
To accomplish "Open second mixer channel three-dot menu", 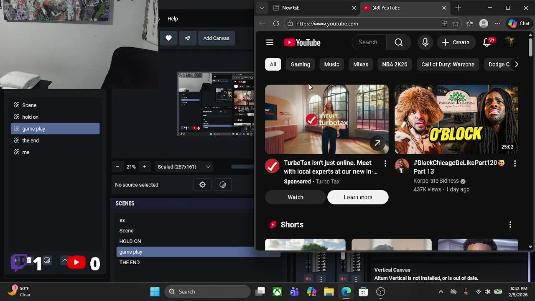I will (356, 278).
